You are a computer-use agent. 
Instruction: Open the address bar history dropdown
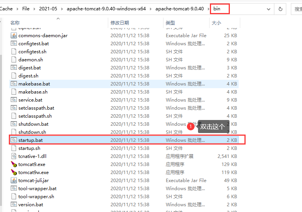tap(269, 9)
